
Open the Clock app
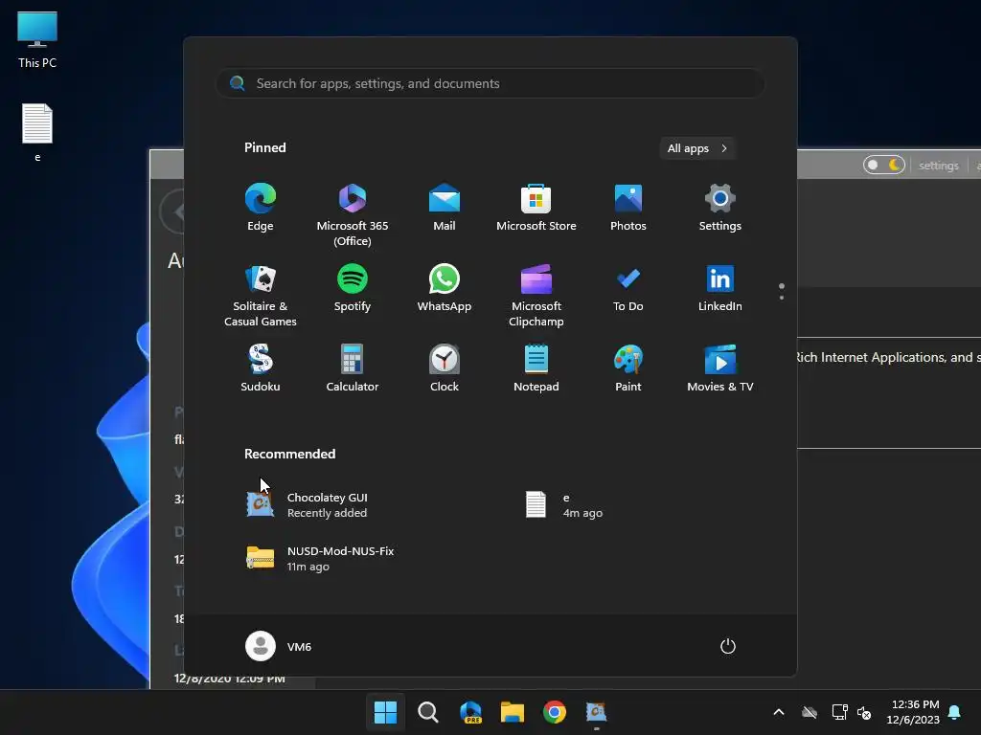coord(445,368)
